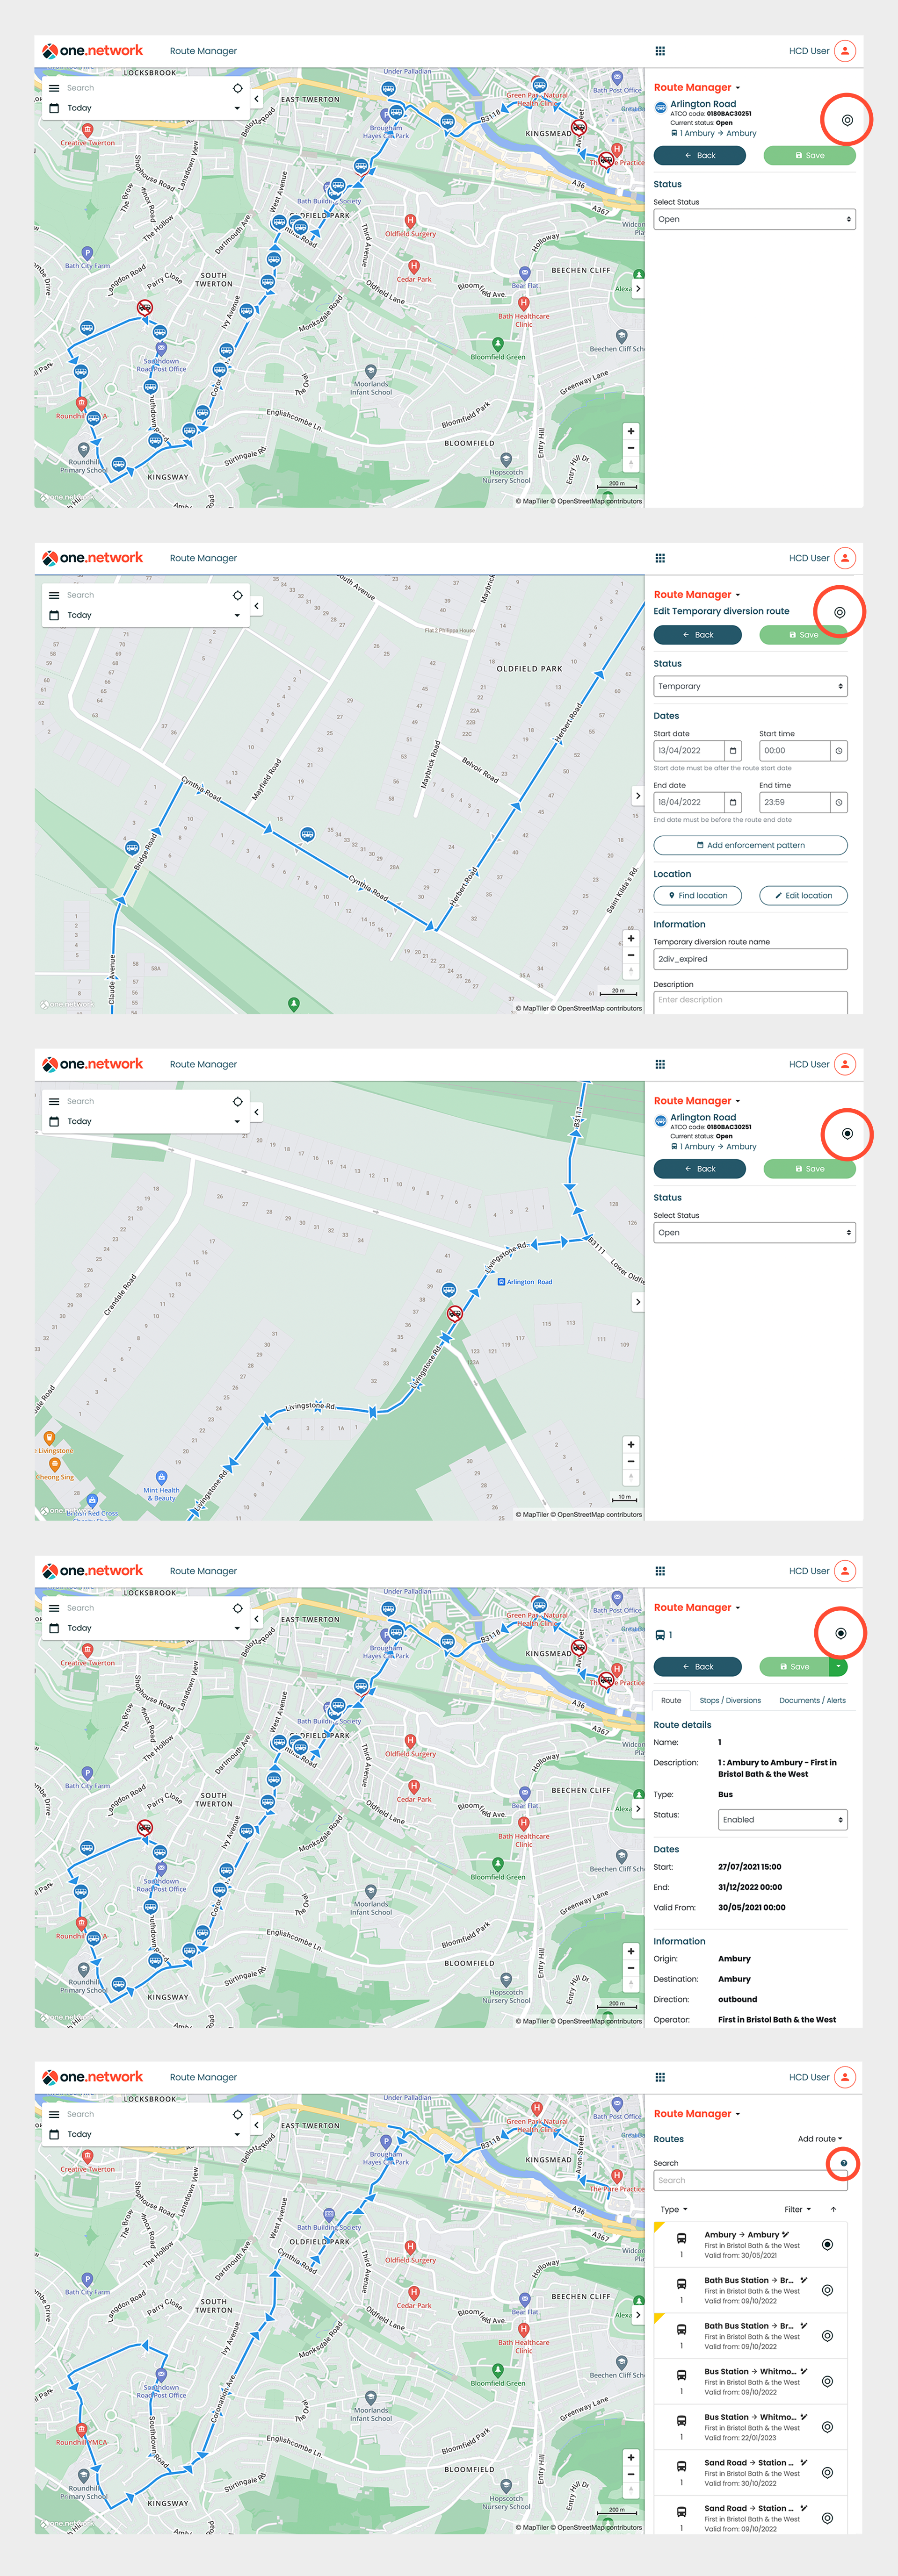Click map layers menu icon on diversion edit map
Image resolution: width=898 pixels, height=2576 pixels.
[54, 595]
